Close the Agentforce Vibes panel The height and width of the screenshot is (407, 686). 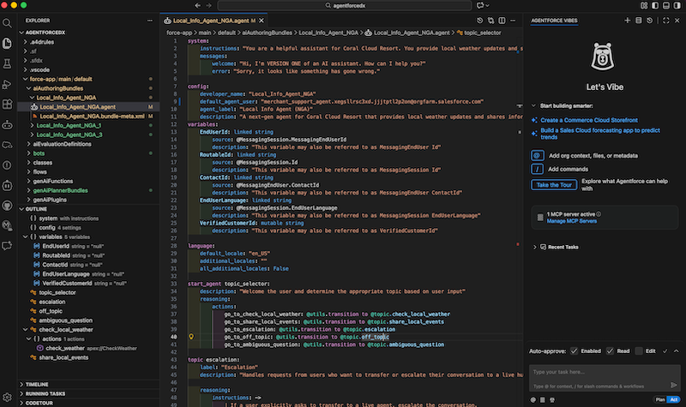(677, 19)
